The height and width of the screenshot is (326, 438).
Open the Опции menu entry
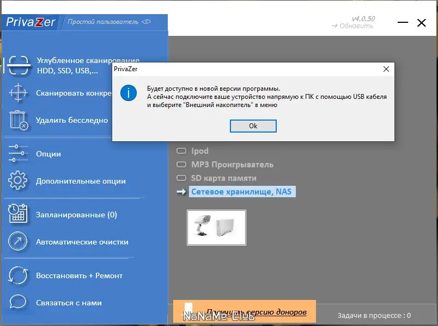click(x=48, y=154)
